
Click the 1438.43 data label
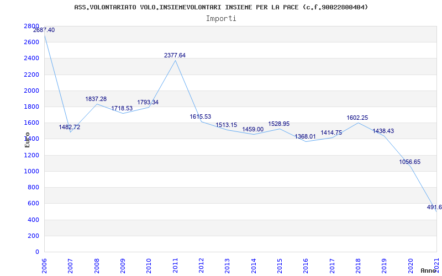tap(383, 131)
